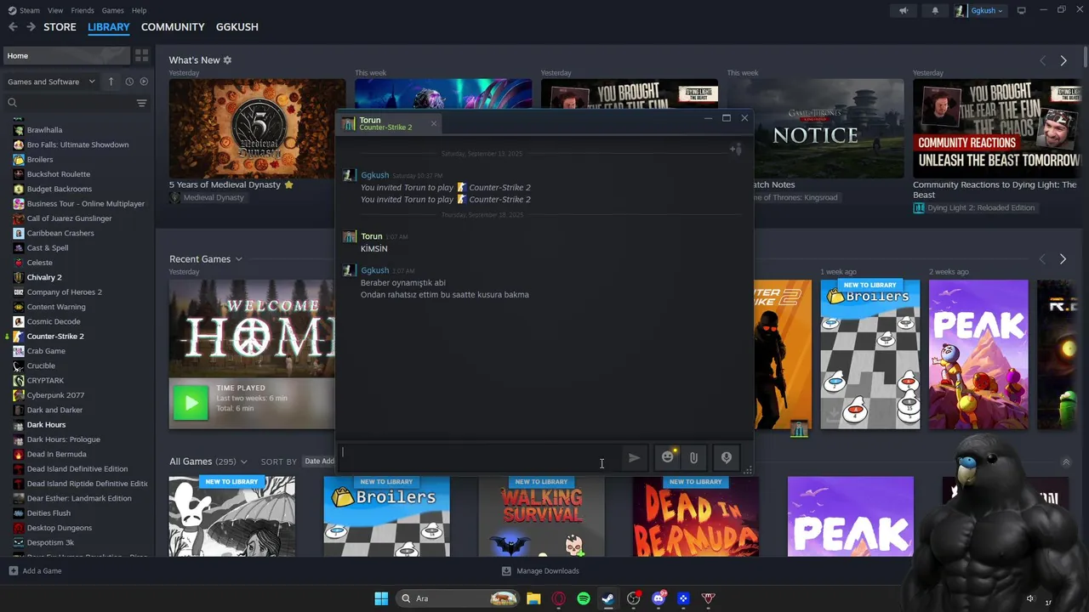Viewport: 1089px width, 612px height.
Task: Open the Help menu
Action: pyautogui.click(x=140, y=10)
